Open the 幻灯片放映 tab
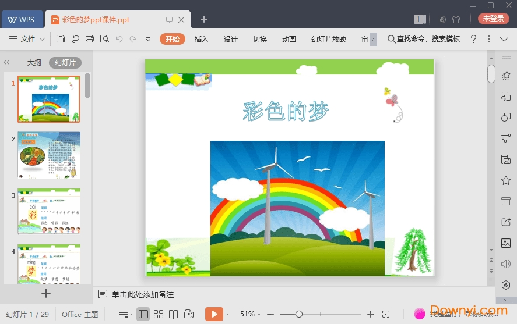 pos(329,39)
